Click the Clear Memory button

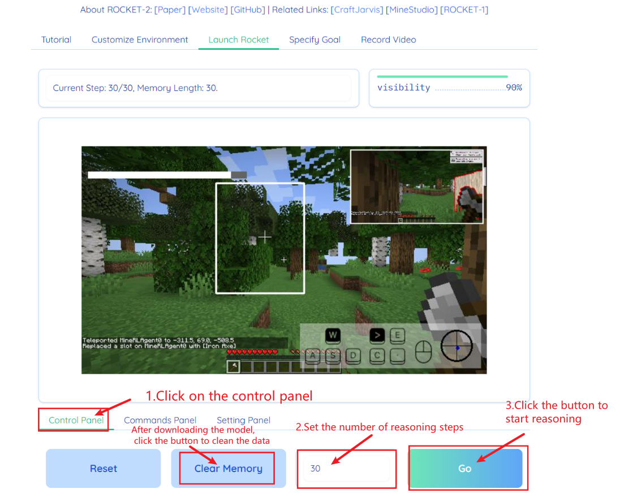[x=228, y=469]
